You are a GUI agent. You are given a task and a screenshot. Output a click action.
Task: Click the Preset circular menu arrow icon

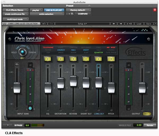point(89,6)
